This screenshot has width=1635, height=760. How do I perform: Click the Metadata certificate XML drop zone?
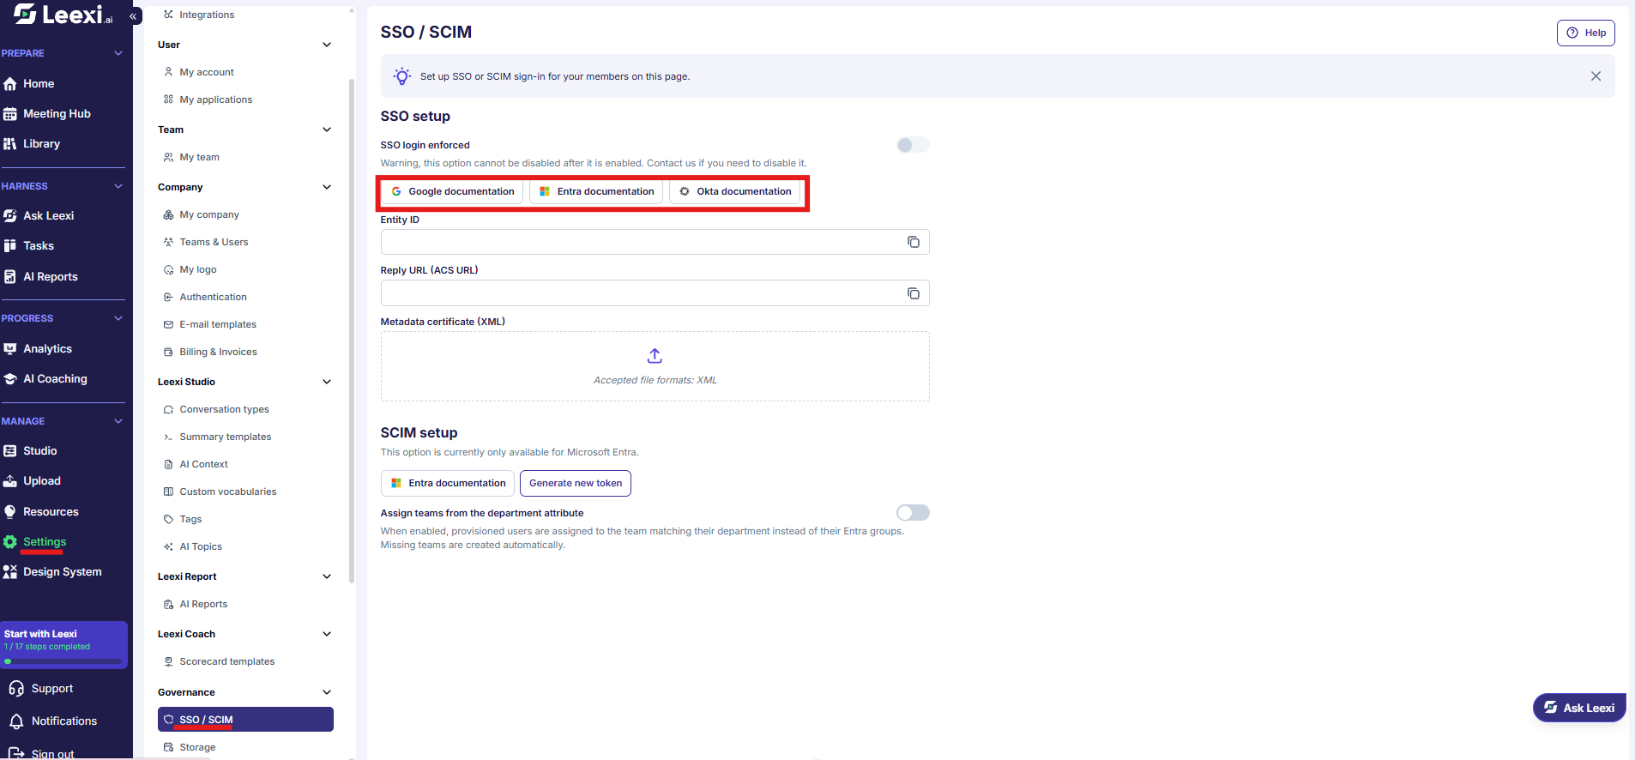coord(655,366)
